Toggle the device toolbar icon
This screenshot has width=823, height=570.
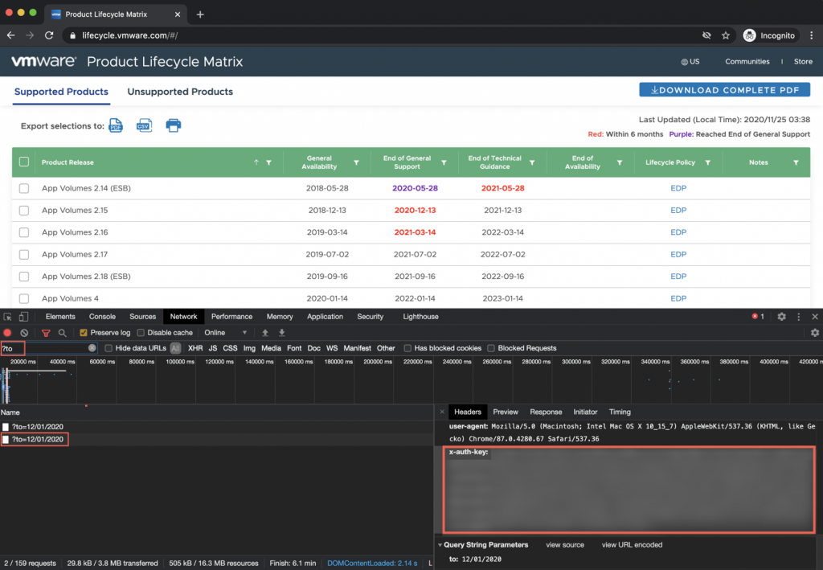click(x=23, y=317)
